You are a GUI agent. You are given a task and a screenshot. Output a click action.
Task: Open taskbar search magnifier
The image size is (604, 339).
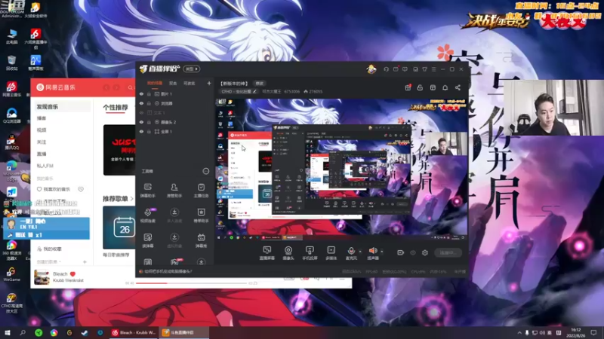[x=23, y=332]
